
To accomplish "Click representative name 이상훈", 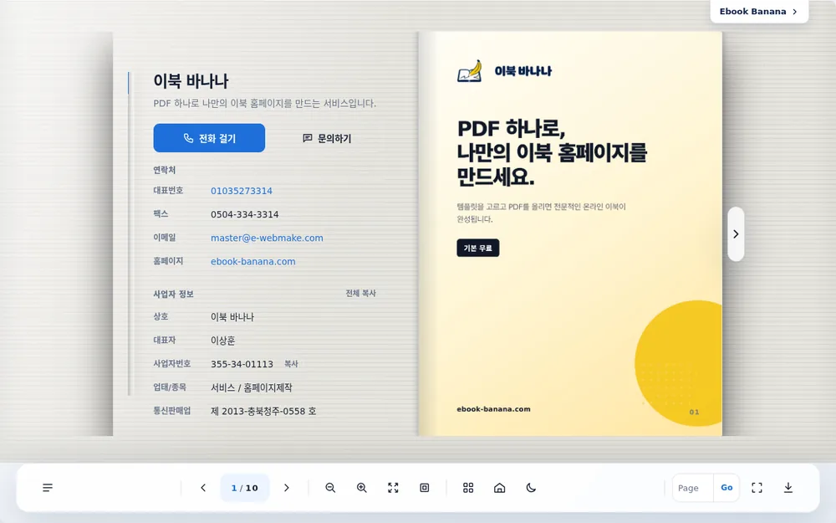I will point(223,341).
